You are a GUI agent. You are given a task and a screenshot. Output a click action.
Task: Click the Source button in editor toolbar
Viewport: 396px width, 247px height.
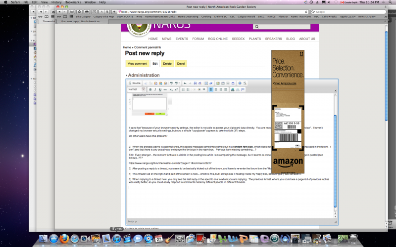click(x=134, y=83)
